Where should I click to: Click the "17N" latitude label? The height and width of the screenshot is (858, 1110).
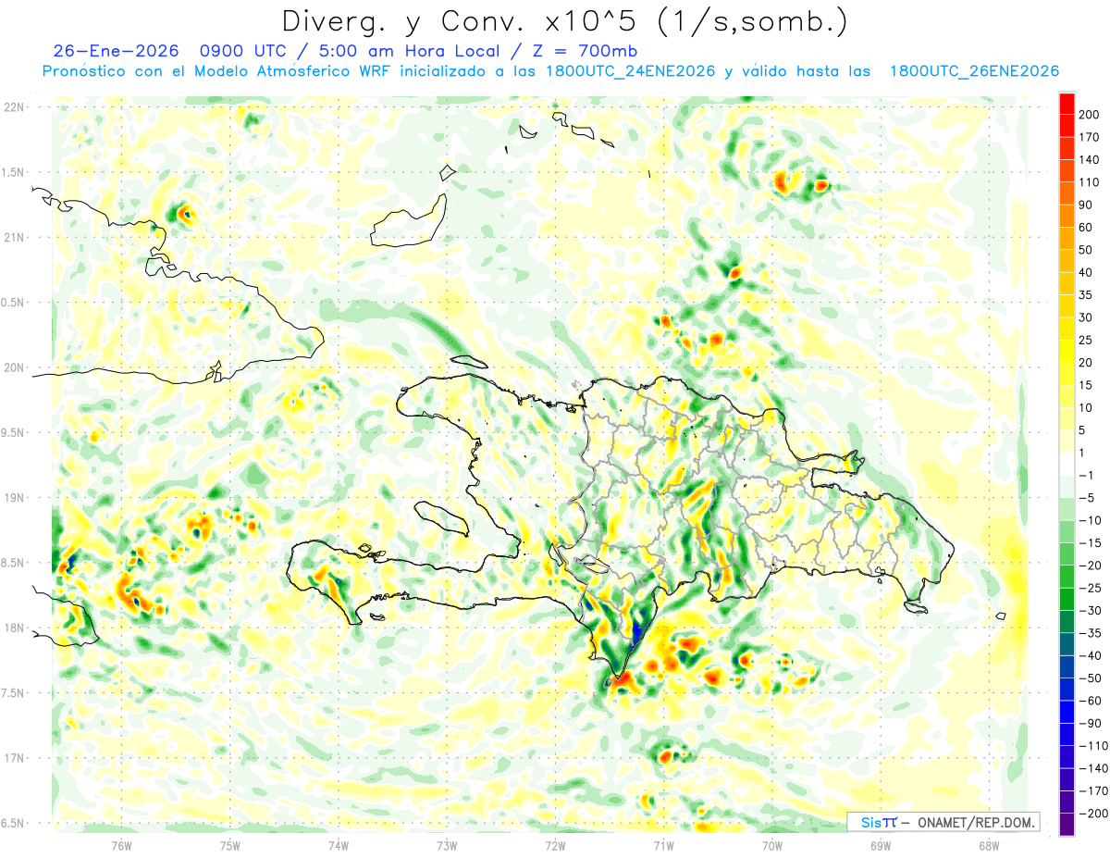(x=14, y=758)
